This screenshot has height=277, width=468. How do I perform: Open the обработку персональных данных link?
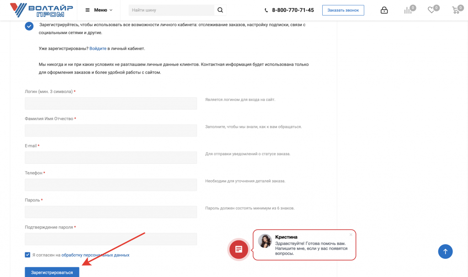click(95, 255)
